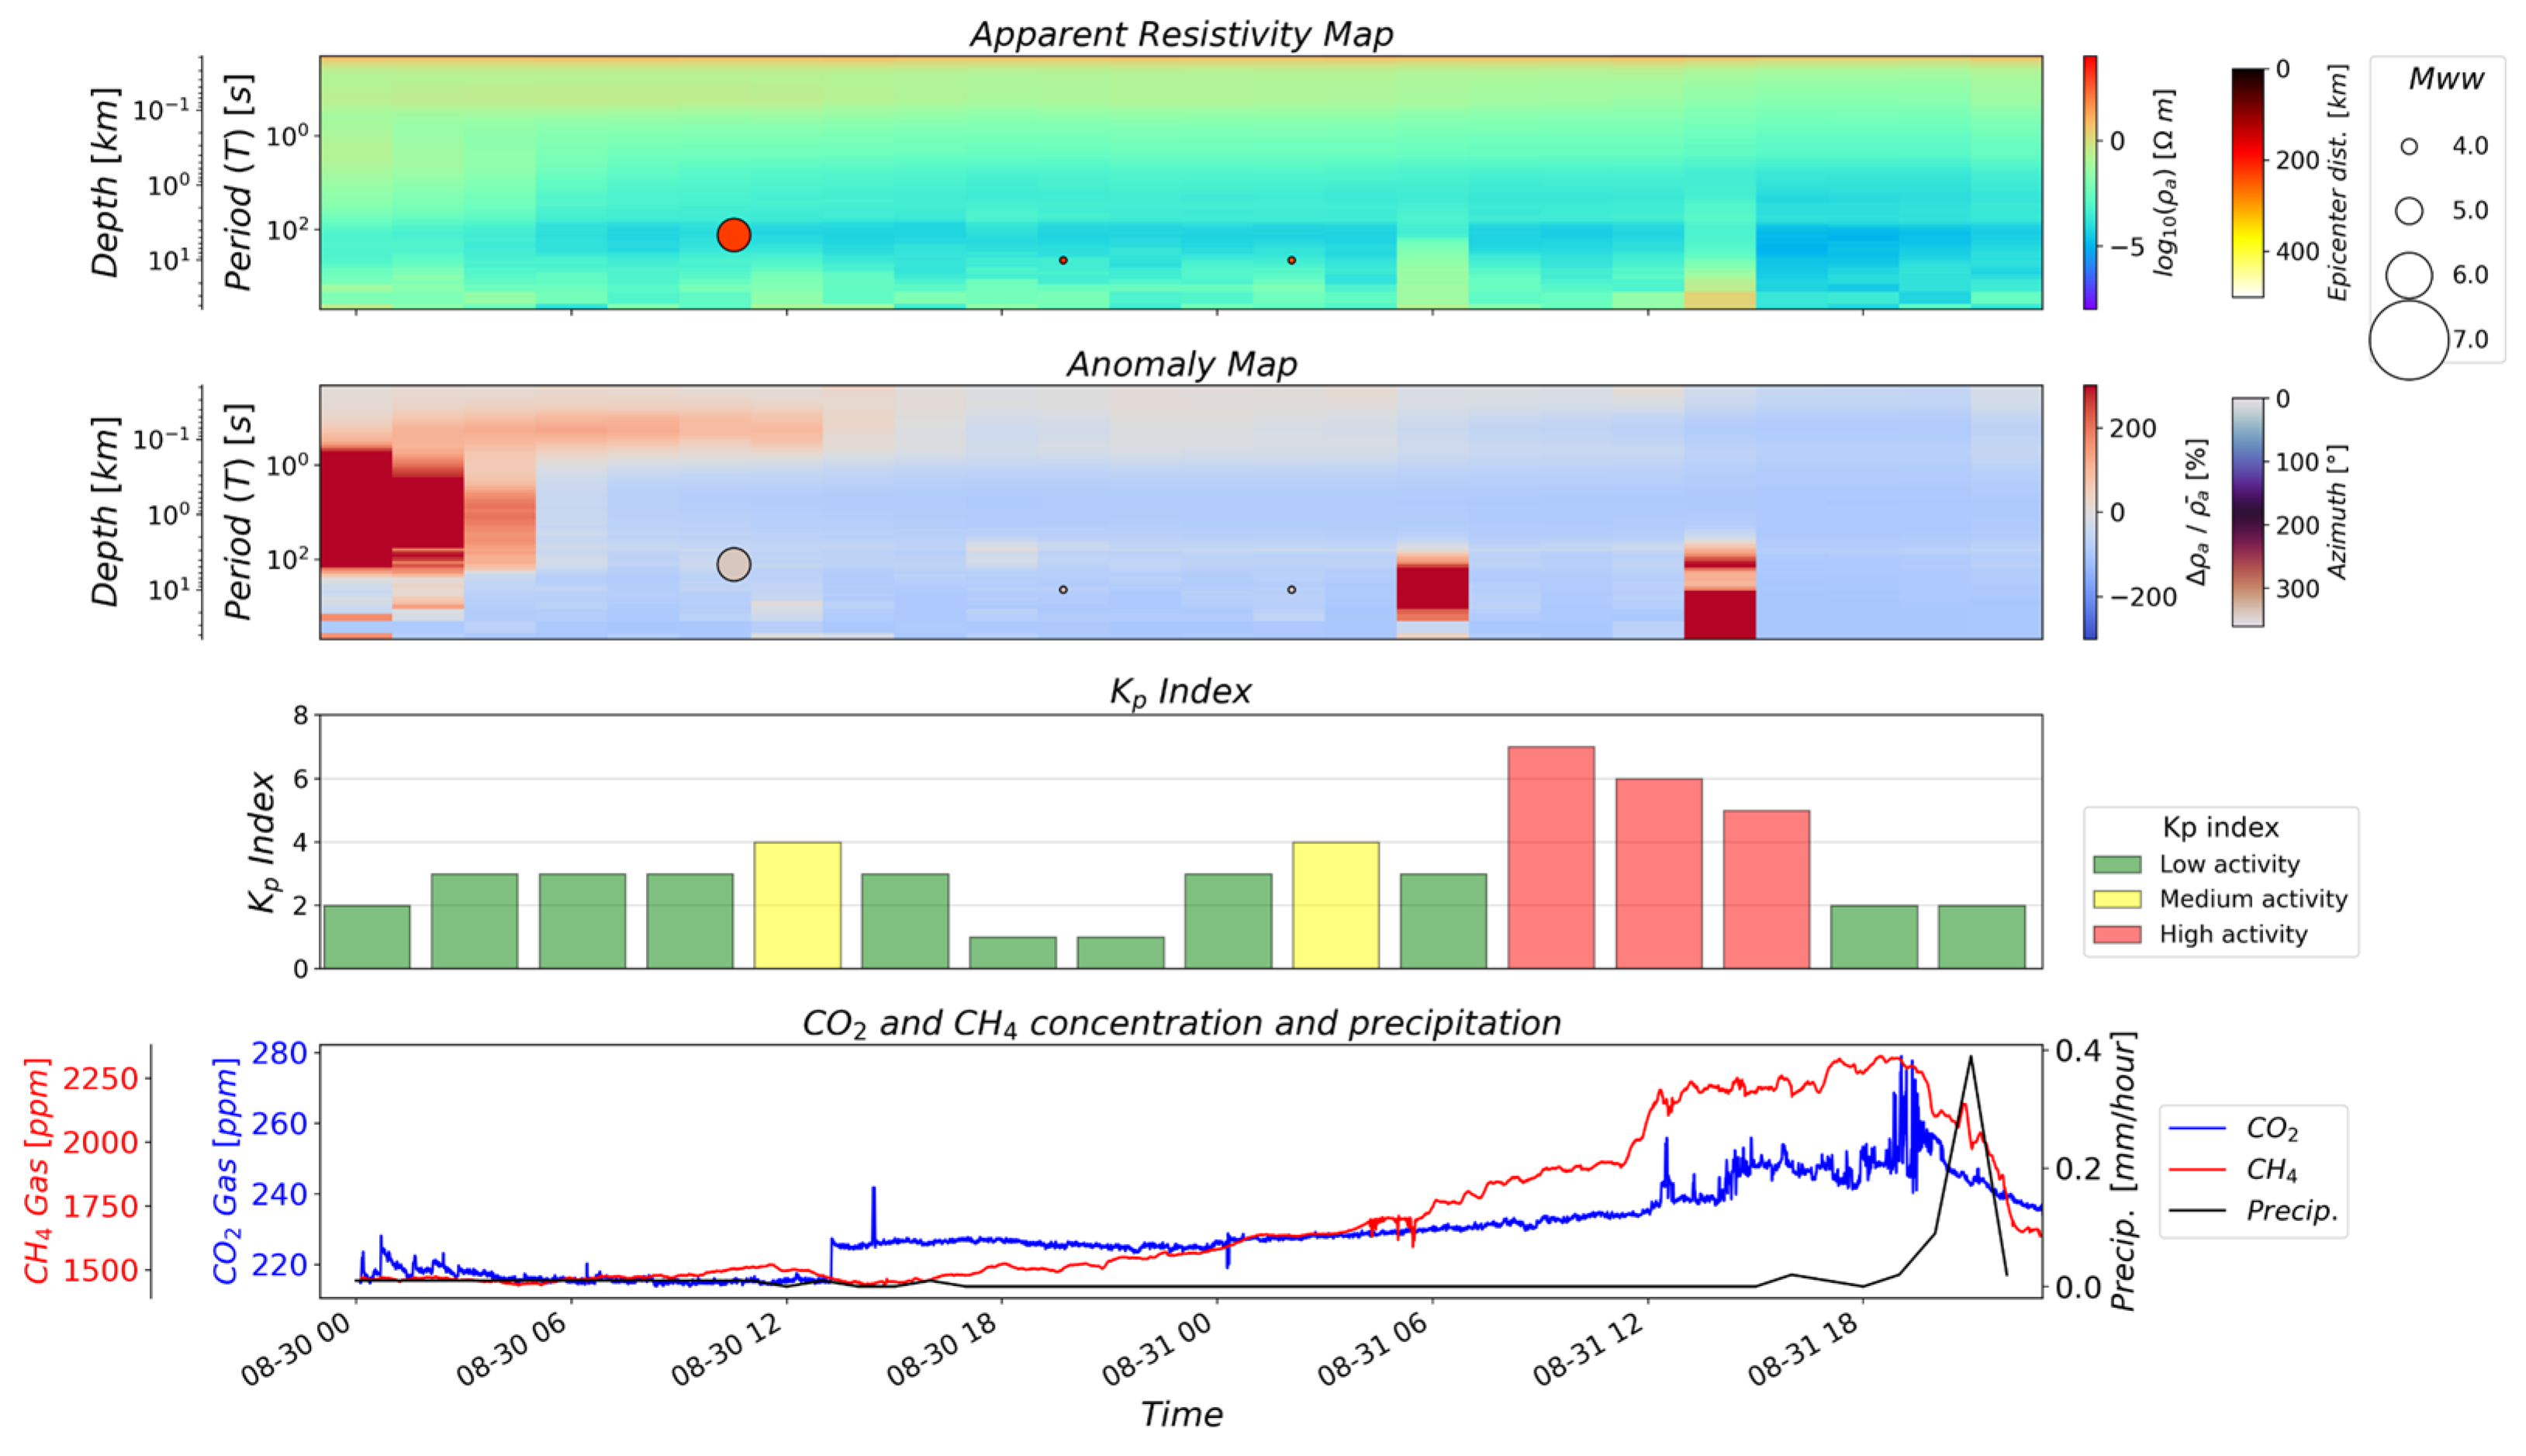This screenshot has width=2526, height=1456.
Task: Click the first yellow Kp bar
Action: click(x=797, y=905)
